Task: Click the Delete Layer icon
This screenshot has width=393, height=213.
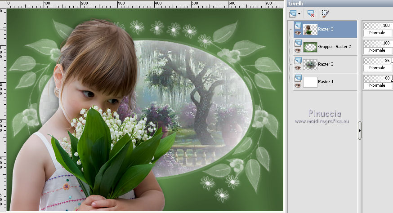Action: click(x=311, y=14)
